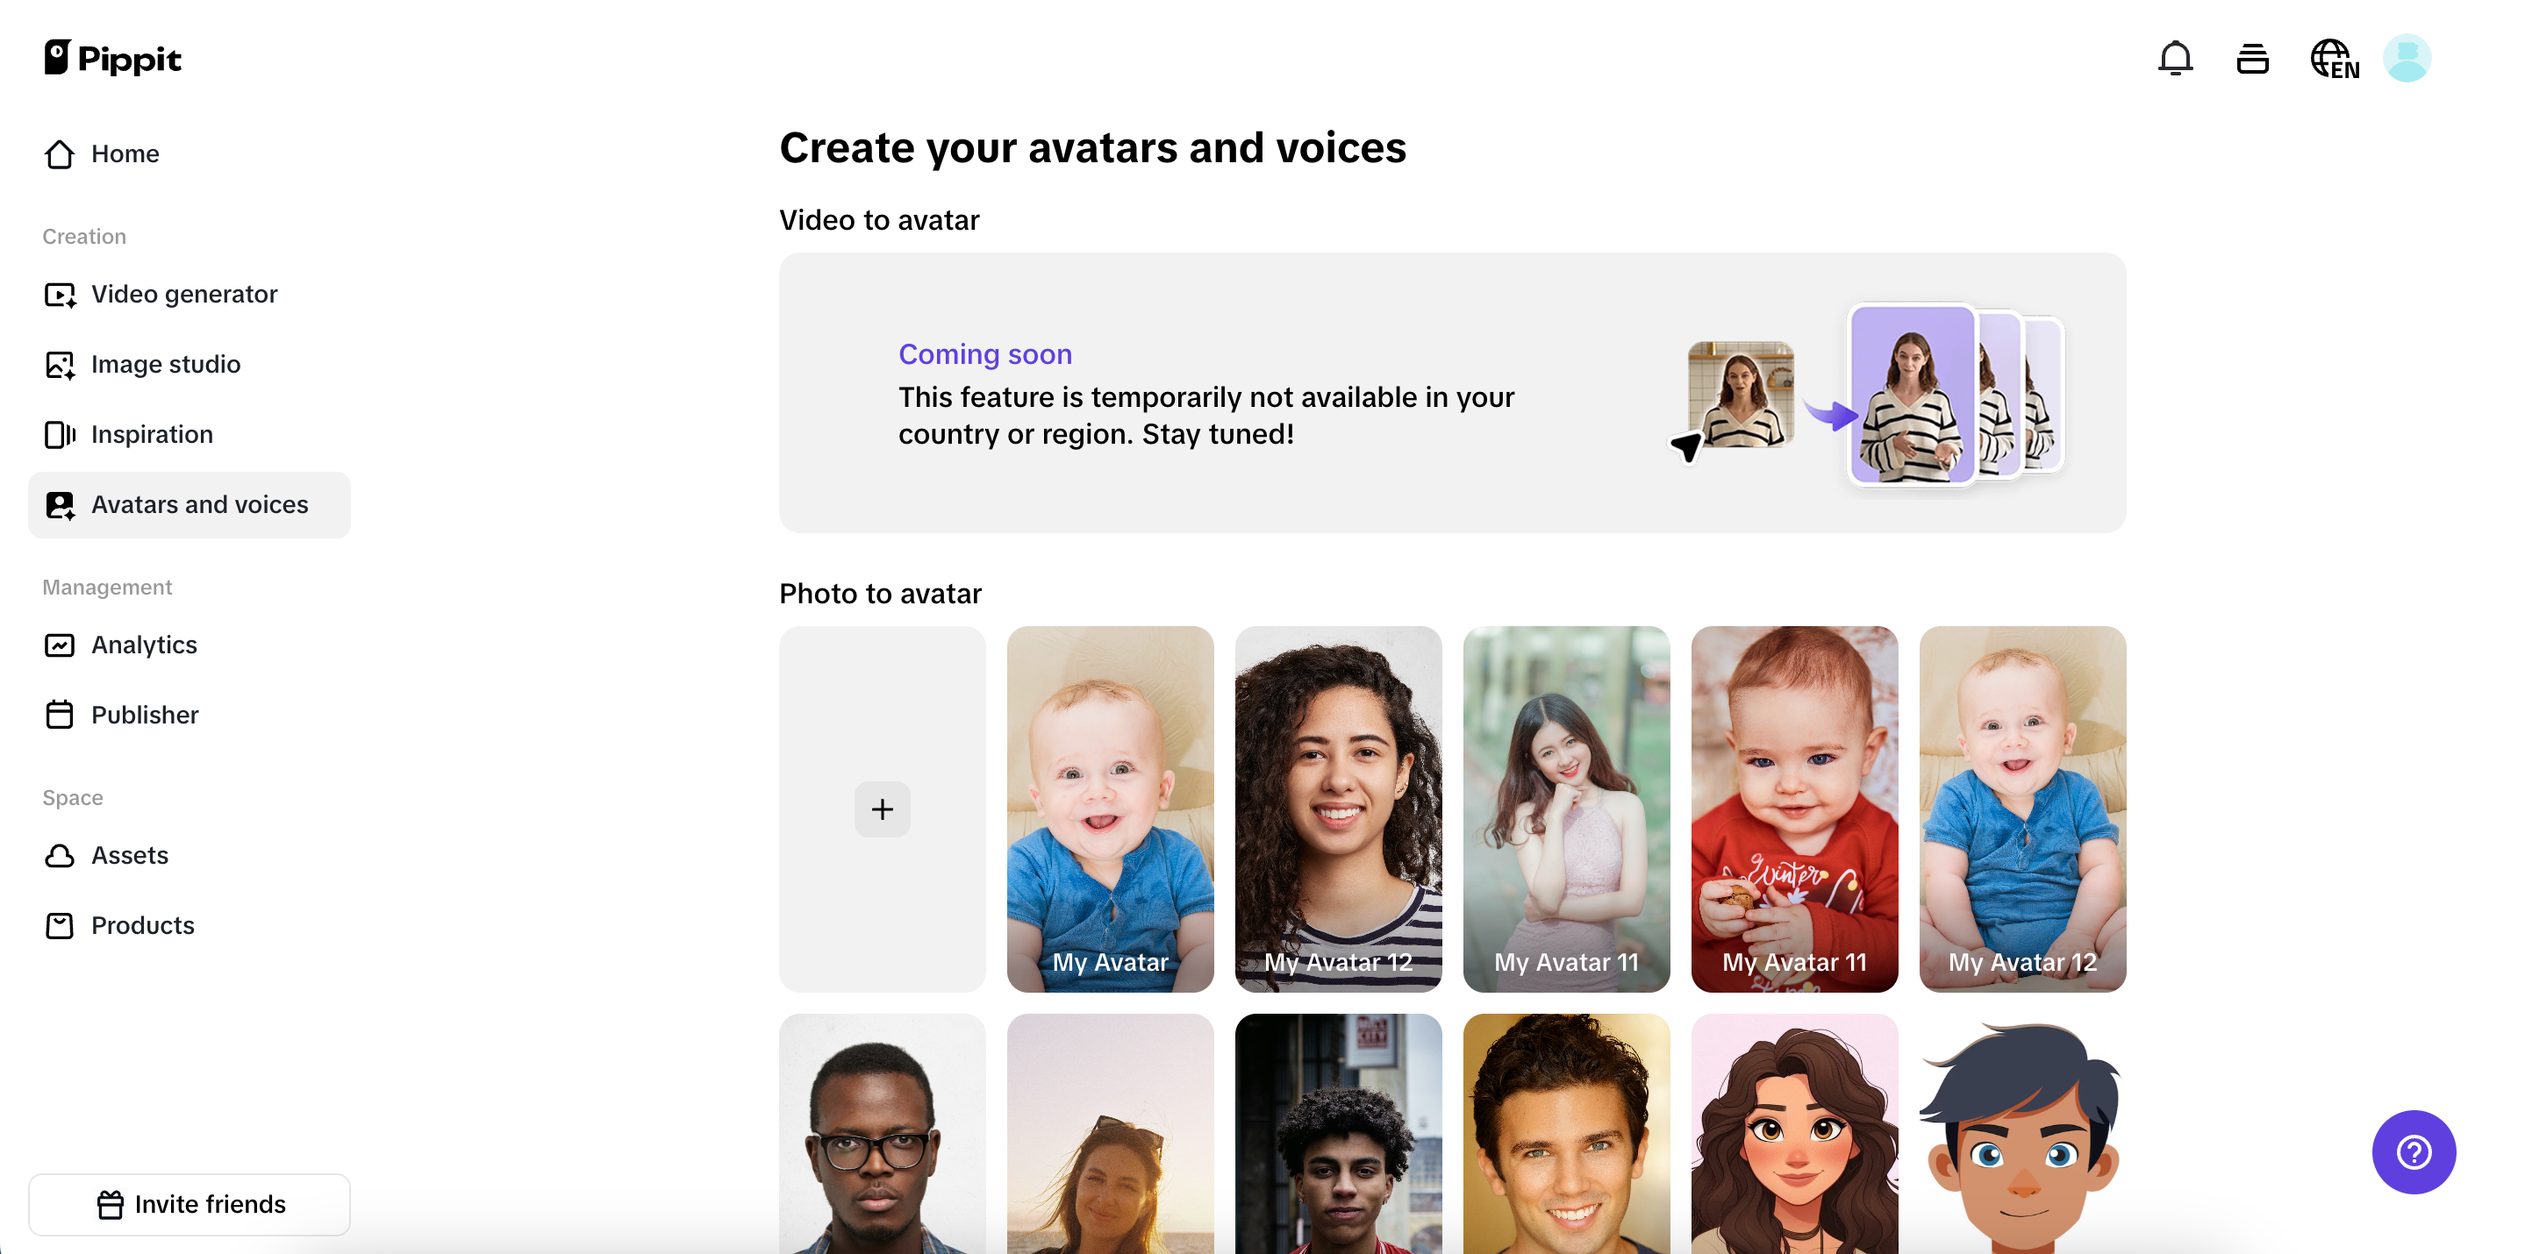Check subscription drawer next to notifications
The height and width of the screenshot is (1254, 2525).
[x=2252, y=58]
